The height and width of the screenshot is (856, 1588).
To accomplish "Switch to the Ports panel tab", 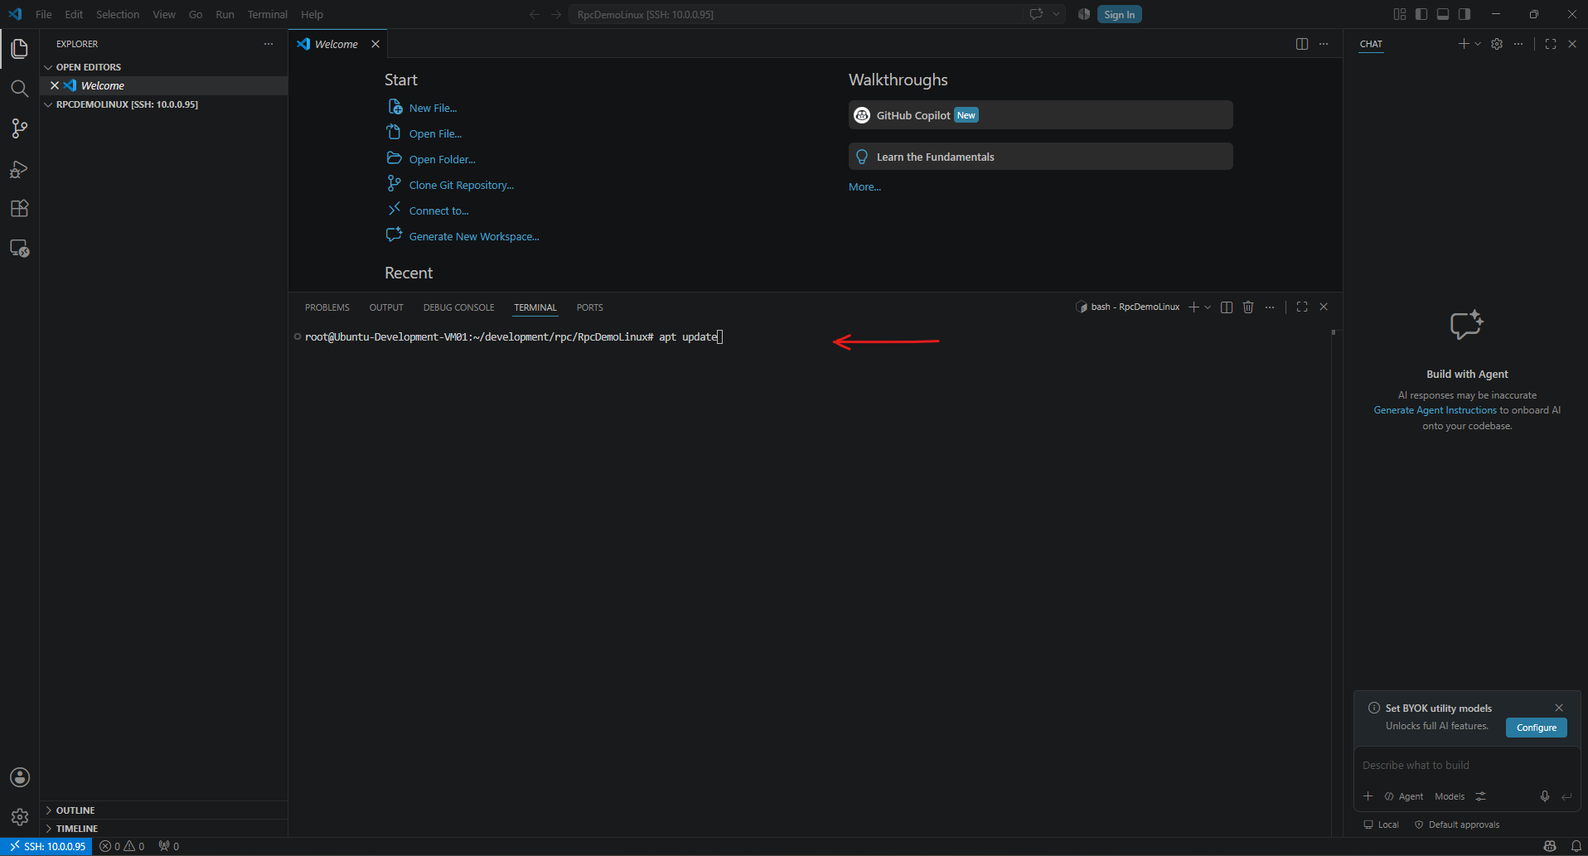I will point(590,307).
